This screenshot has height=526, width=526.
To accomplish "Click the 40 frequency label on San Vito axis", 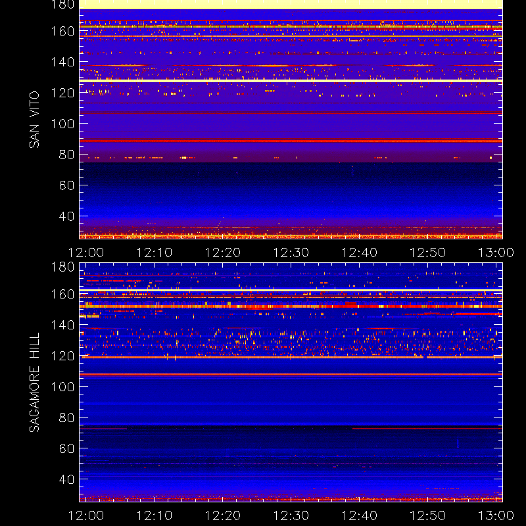I will (x=66, y=216).
